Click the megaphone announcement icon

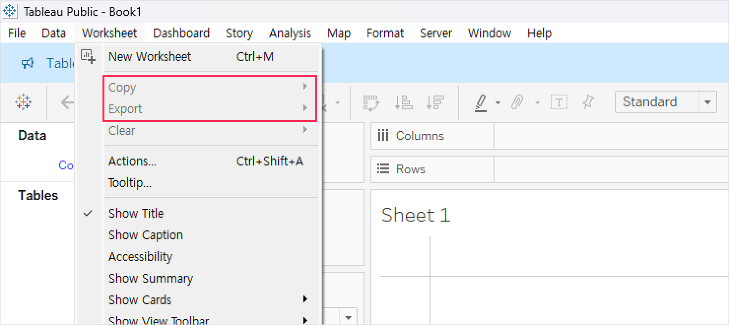pyautogui.click(x=28, y=63)
